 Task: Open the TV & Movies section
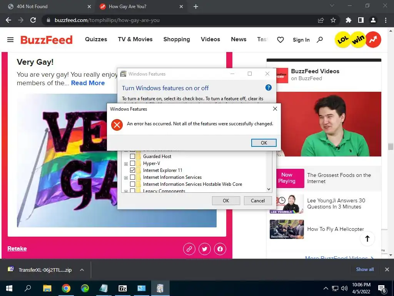(x=135, y=39)
